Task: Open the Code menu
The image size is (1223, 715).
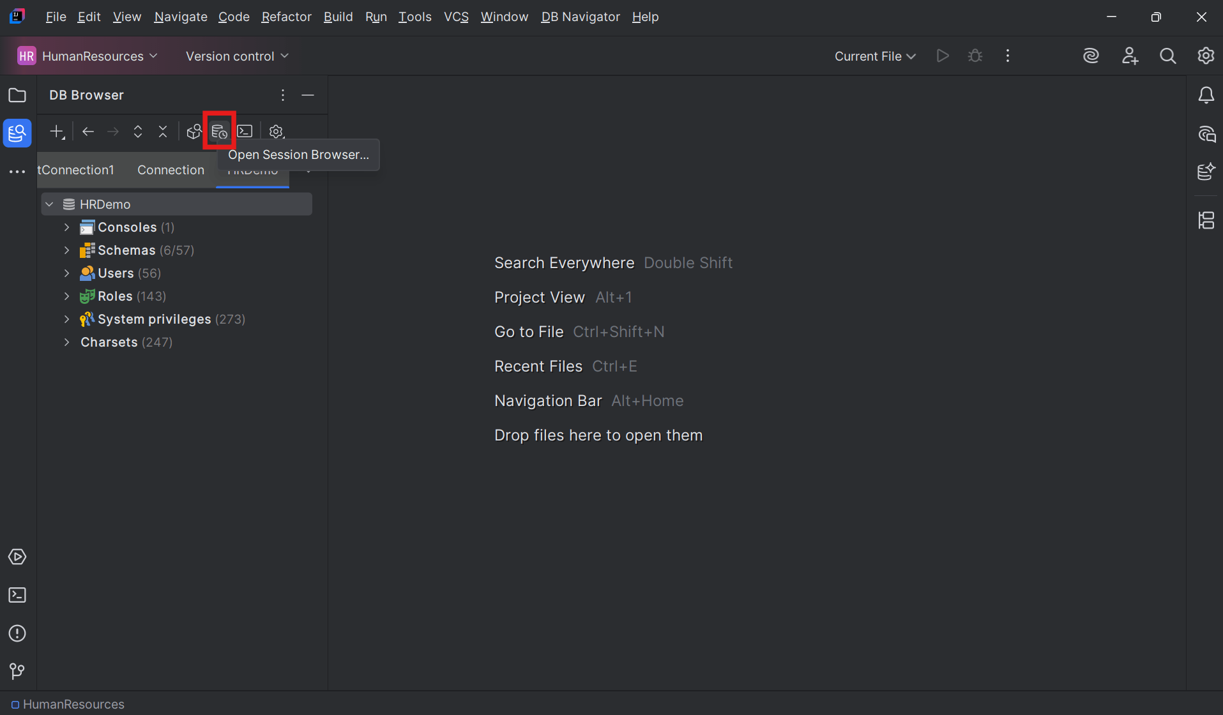Action: (x=234, y=17)
